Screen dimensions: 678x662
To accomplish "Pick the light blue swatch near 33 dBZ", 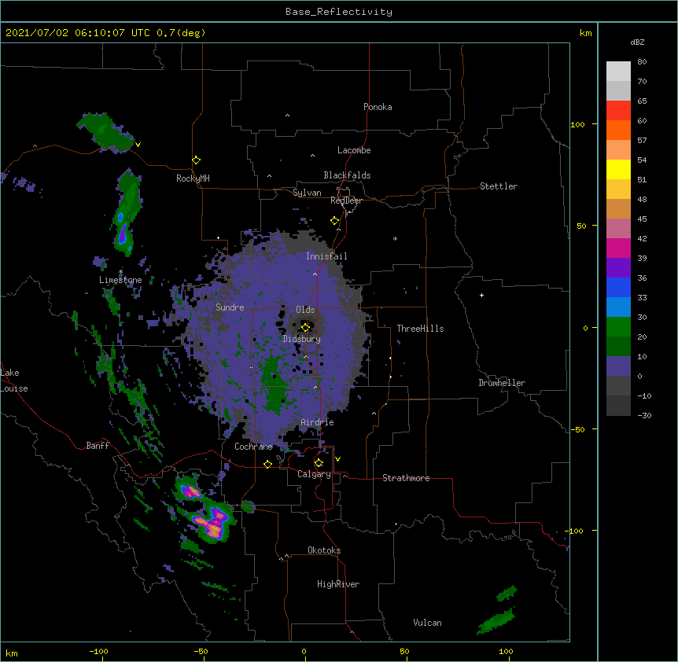I will click(618, 307).
